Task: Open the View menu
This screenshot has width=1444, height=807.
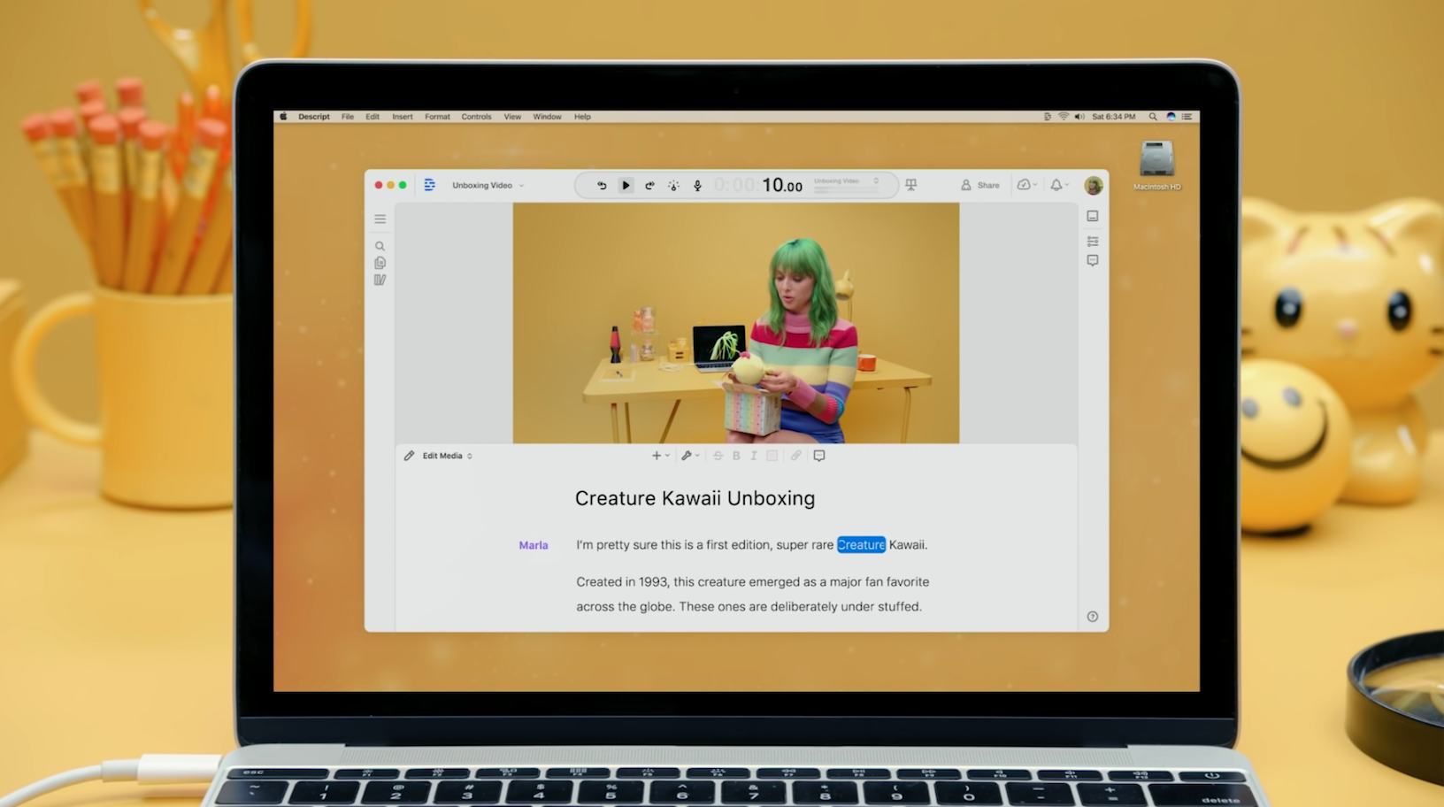Action: 512,117
